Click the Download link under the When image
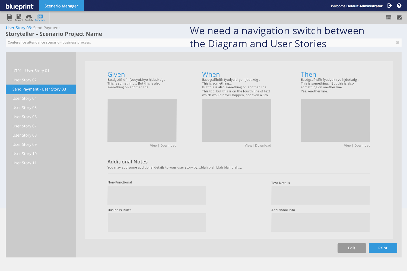The image size is (407, 271). click(x=263, y=146)
